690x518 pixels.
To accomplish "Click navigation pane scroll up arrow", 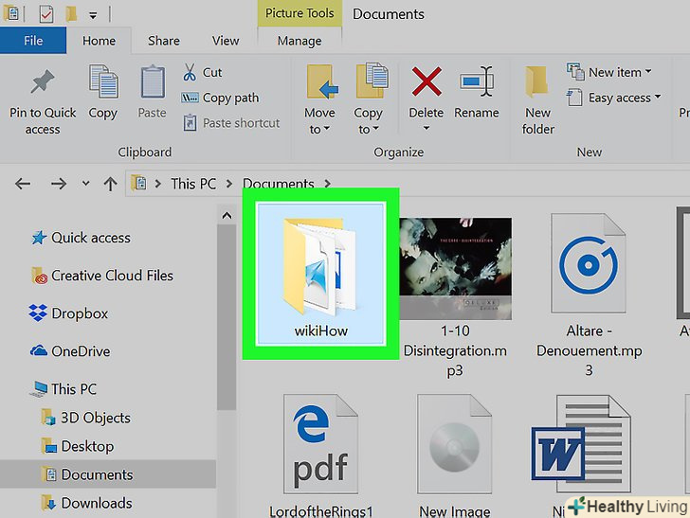I will pyautogui.click(x=227, y=216).
